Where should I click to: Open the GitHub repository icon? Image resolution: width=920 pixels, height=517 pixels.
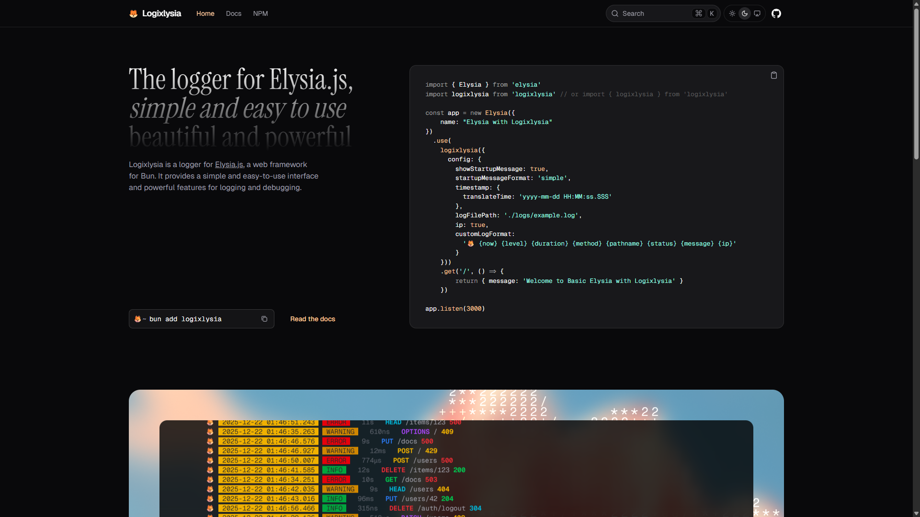[x=776, y=13]
